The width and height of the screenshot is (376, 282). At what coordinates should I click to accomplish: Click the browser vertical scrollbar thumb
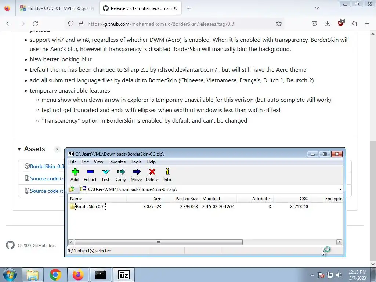pyautogui.click(x=373, y=200)
